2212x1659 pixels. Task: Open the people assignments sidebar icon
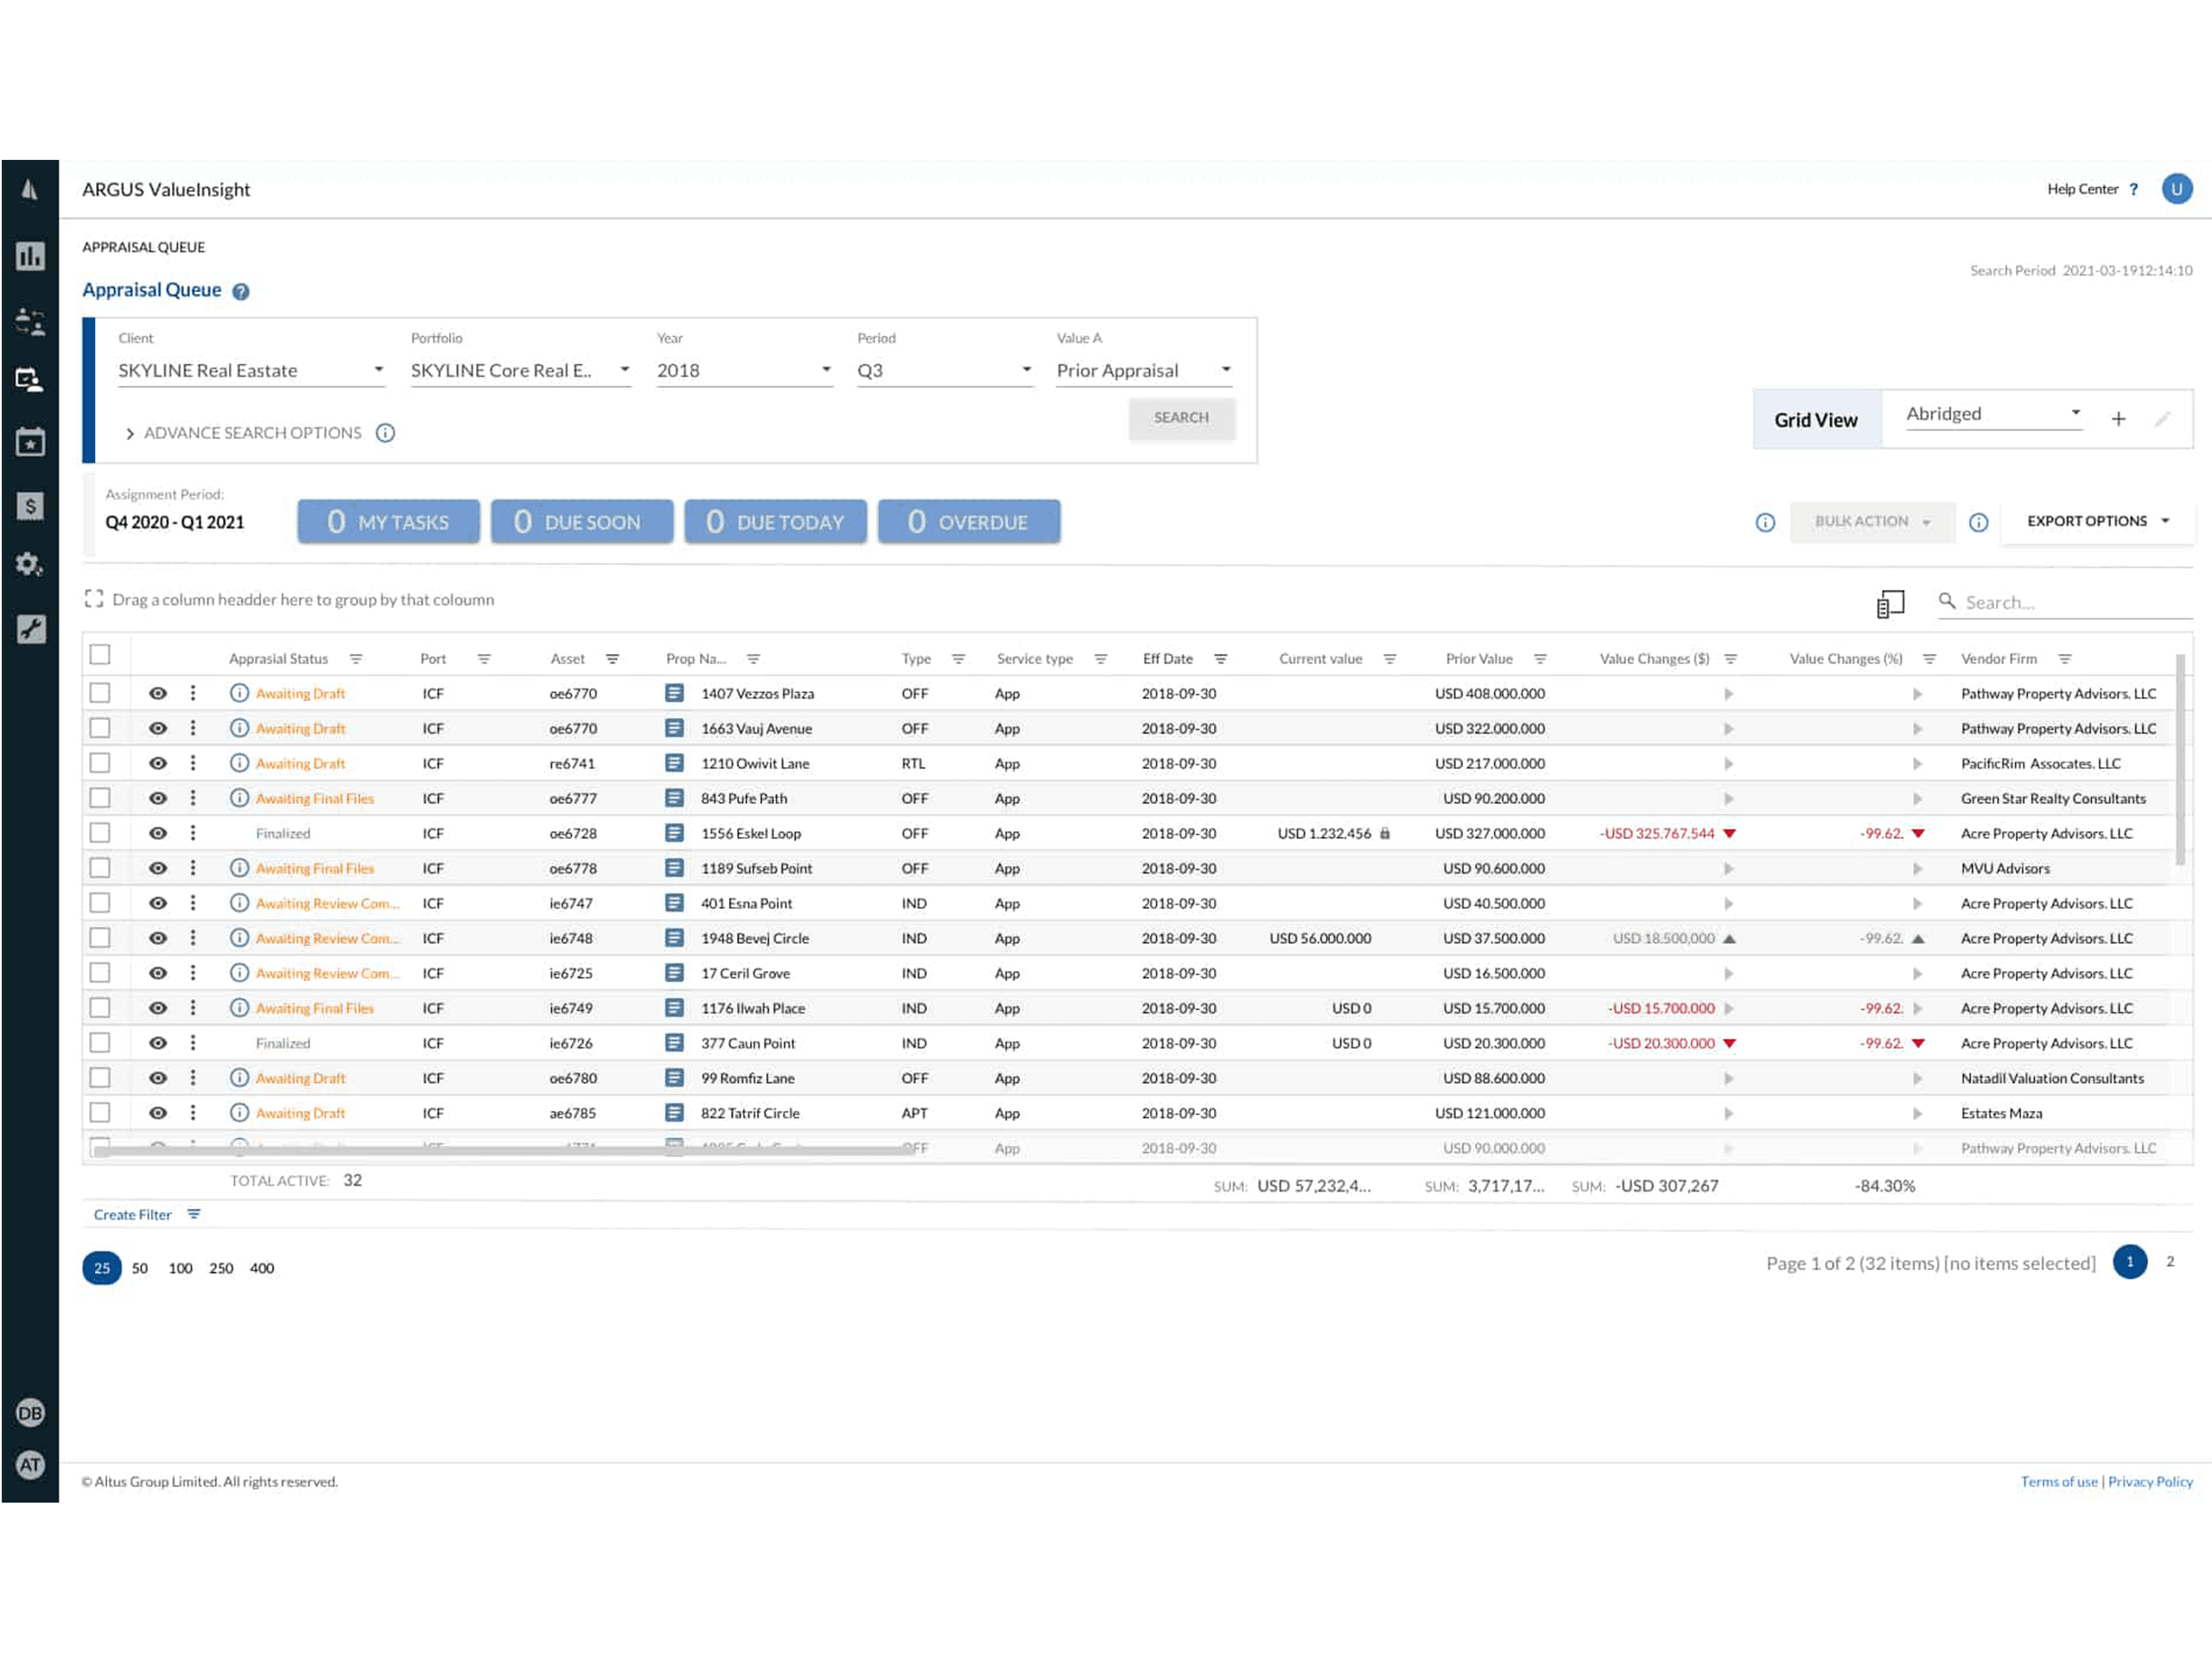click(30, 321)
